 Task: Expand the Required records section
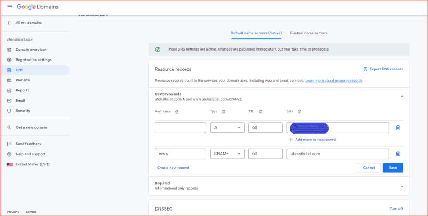[402, 186]
